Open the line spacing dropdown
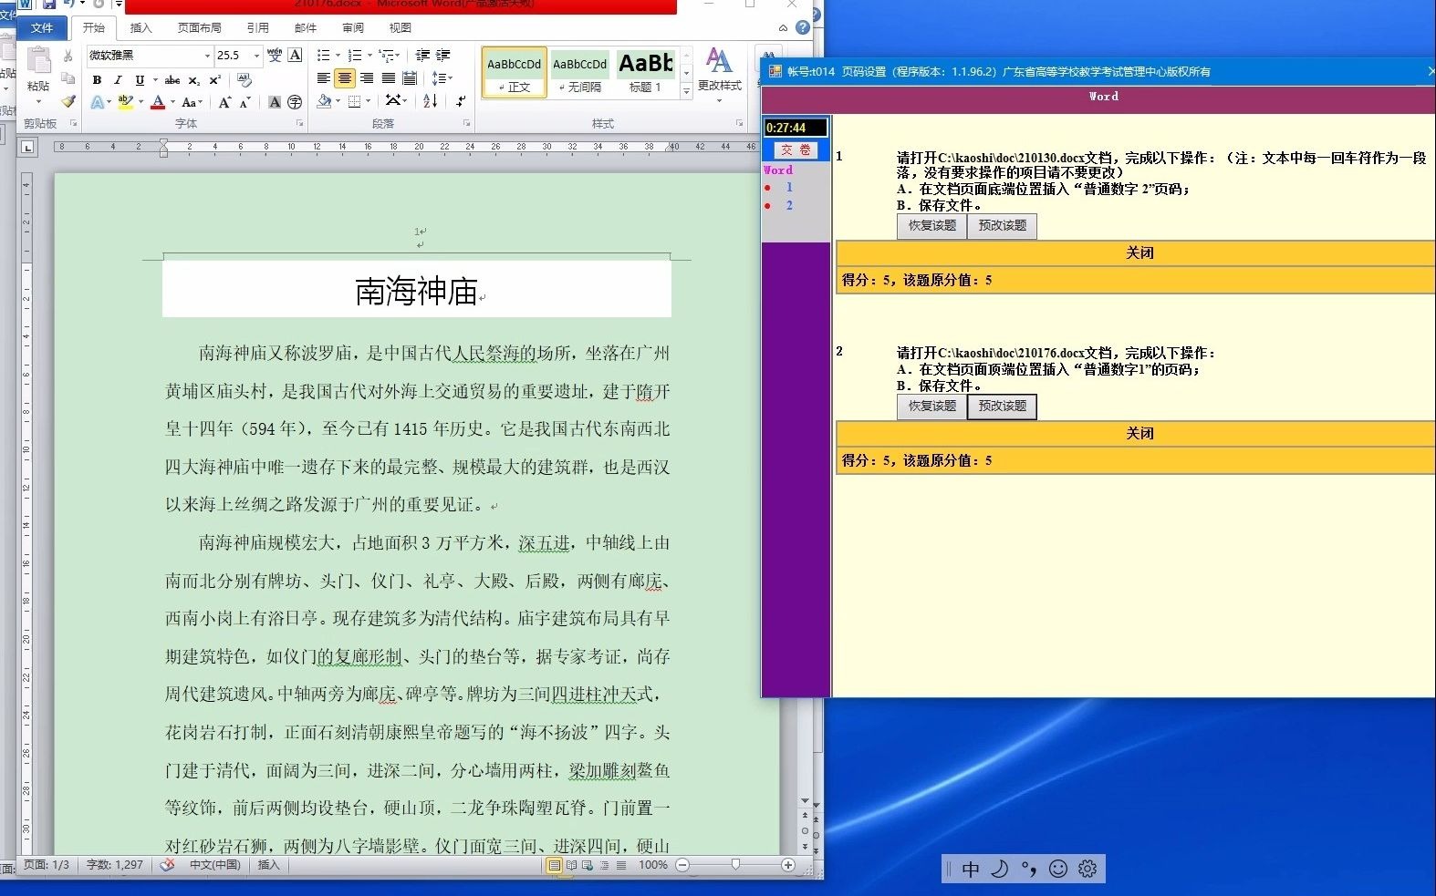The height and width of the screenshot is (896, 1436). (x=442, y=78)
